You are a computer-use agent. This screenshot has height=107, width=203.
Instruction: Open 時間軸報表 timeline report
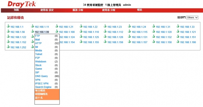coord(41,94)
